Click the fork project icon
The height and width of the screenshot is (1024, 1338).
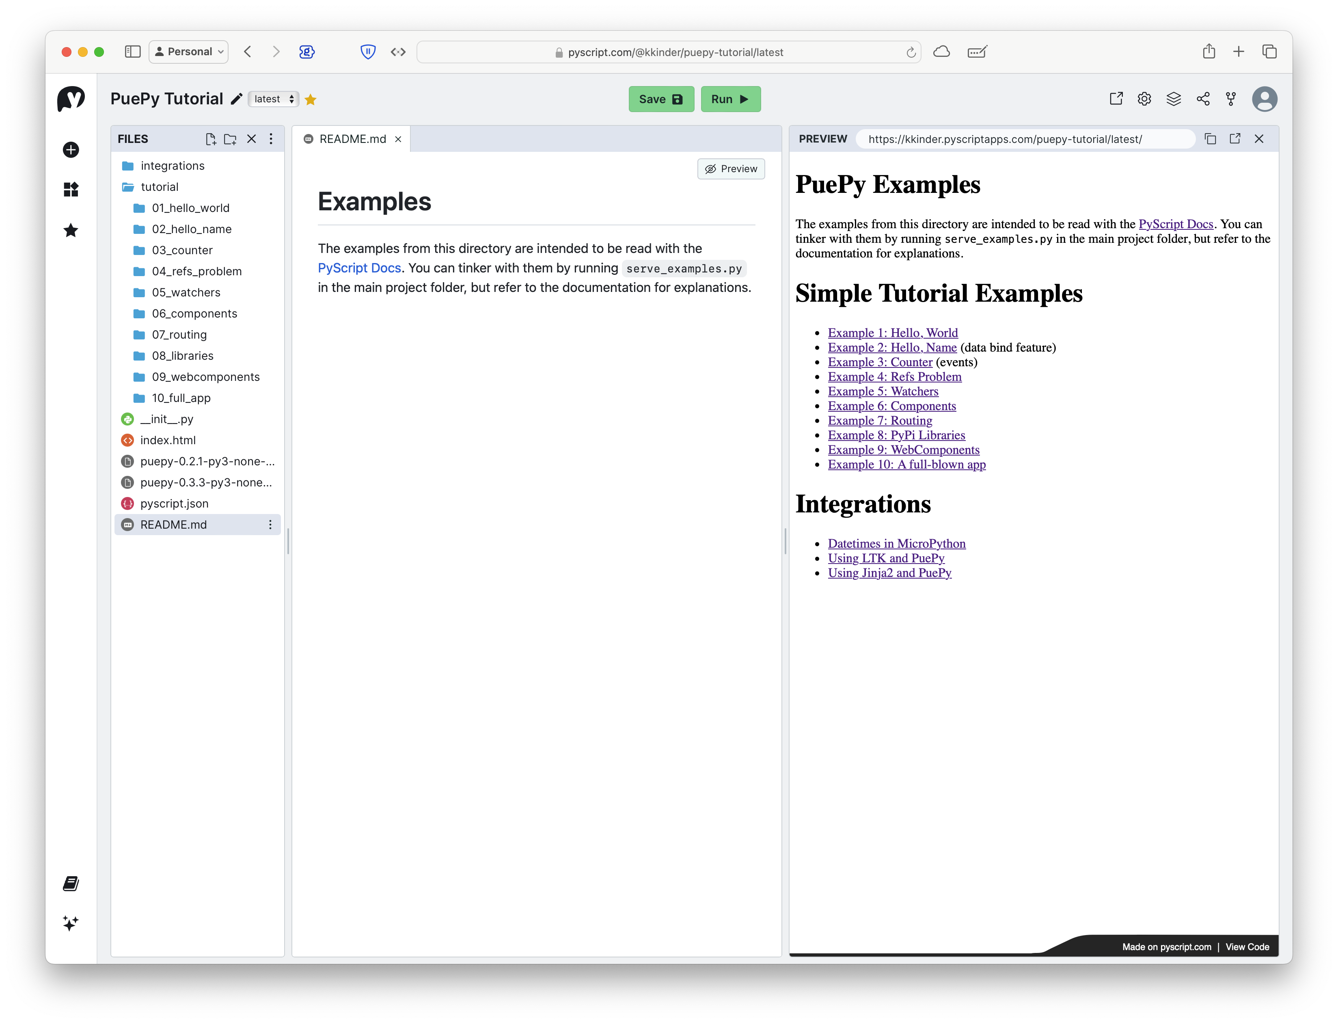click(x=1231, y=99)
